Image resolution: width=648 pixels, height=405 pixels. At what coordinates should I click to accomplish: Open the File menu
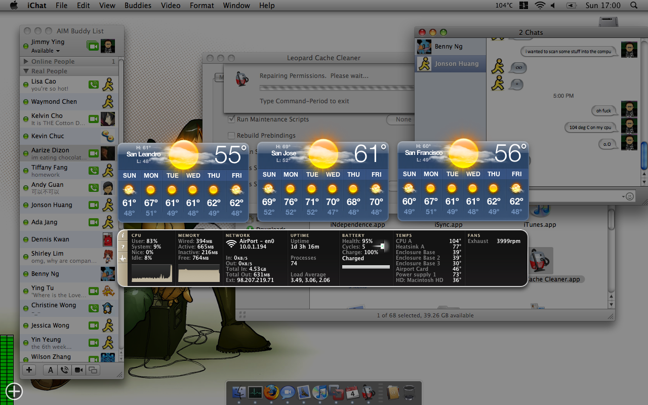coord(62,6)
